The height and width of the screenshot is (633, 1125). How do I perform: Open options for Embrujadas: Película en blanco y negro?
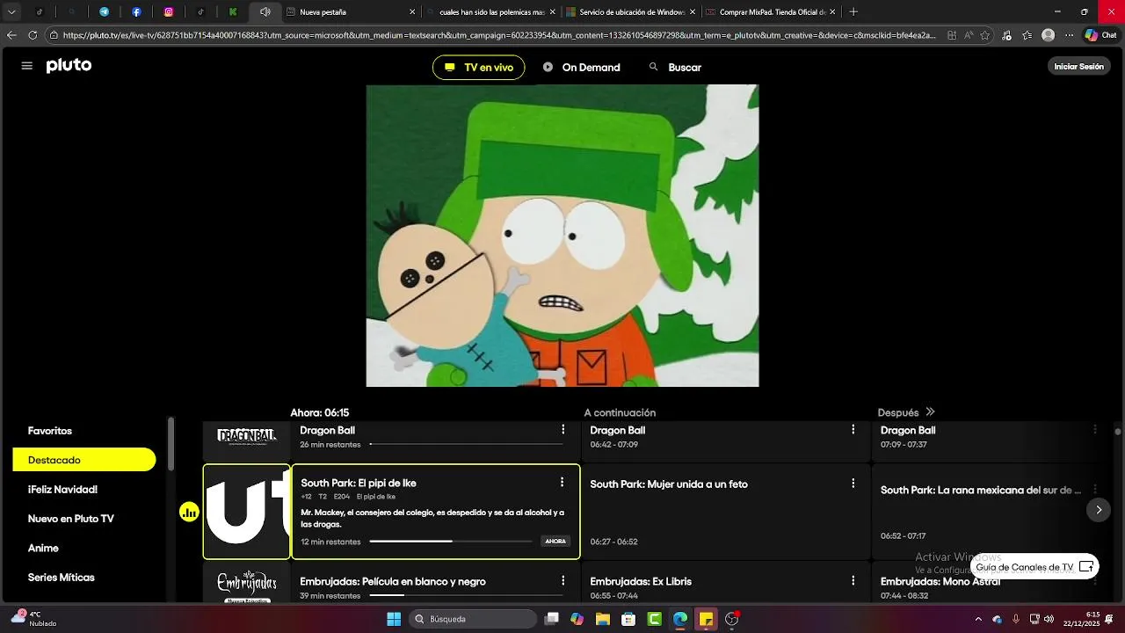click(x=563, y=581)
